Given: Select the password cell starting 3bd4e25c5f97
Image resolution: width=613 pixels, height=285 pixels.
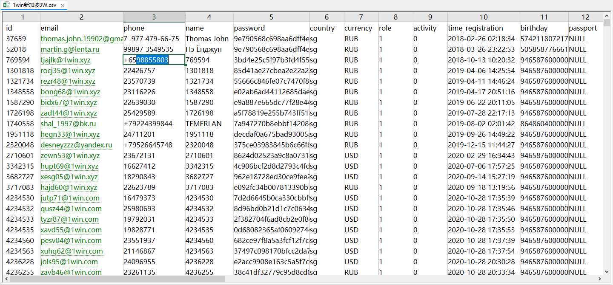Looking at the screenshot, I should coord(272,60).
